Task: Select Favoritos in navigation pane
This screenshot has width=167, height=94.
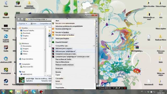Action: coord(25,28)
